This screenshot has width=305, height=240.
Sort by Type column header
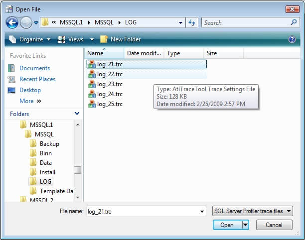tap(184, 53)
